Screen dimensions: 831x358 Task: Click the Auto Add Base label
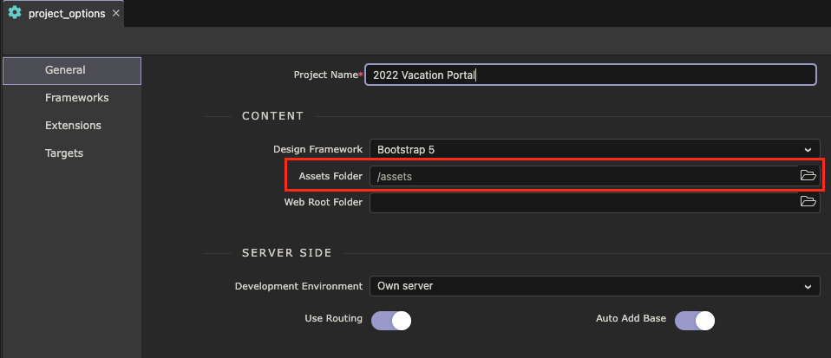point(631,319)
